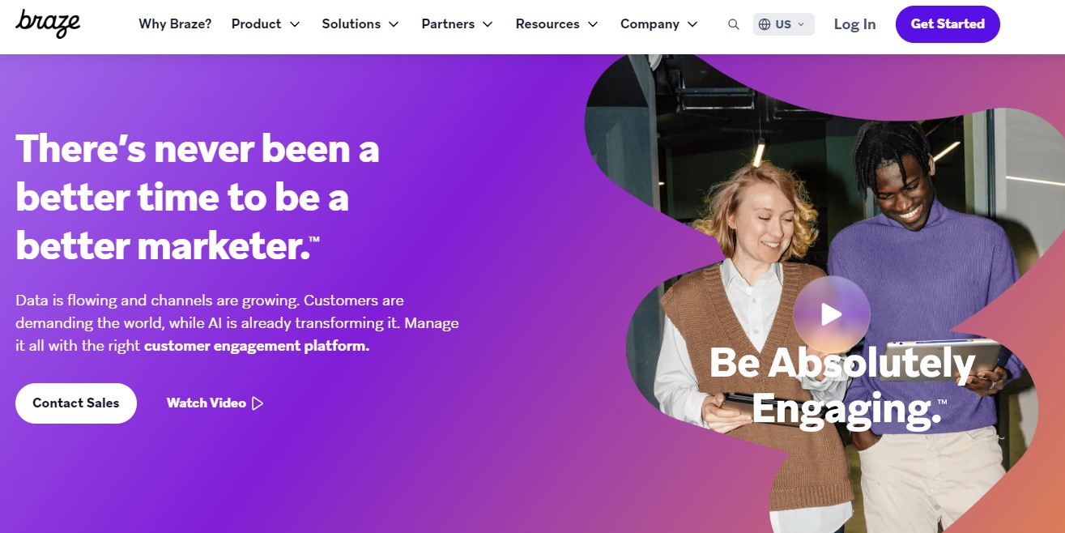
Task: Select the Solutions navigation label
Action: (351, 24)
